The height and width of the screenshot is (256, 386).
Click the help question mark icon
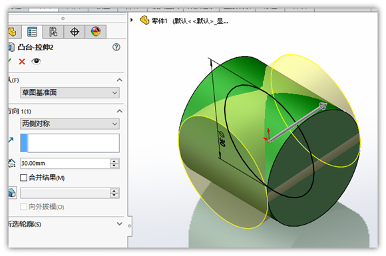pos(116,47)
